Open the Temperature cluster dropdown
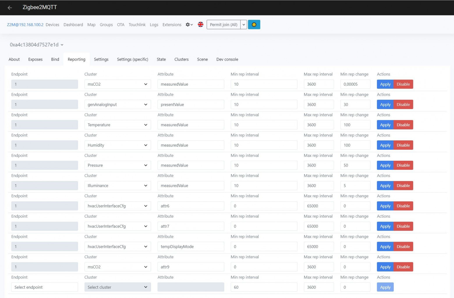454x298 pixels. pos(118,125)
